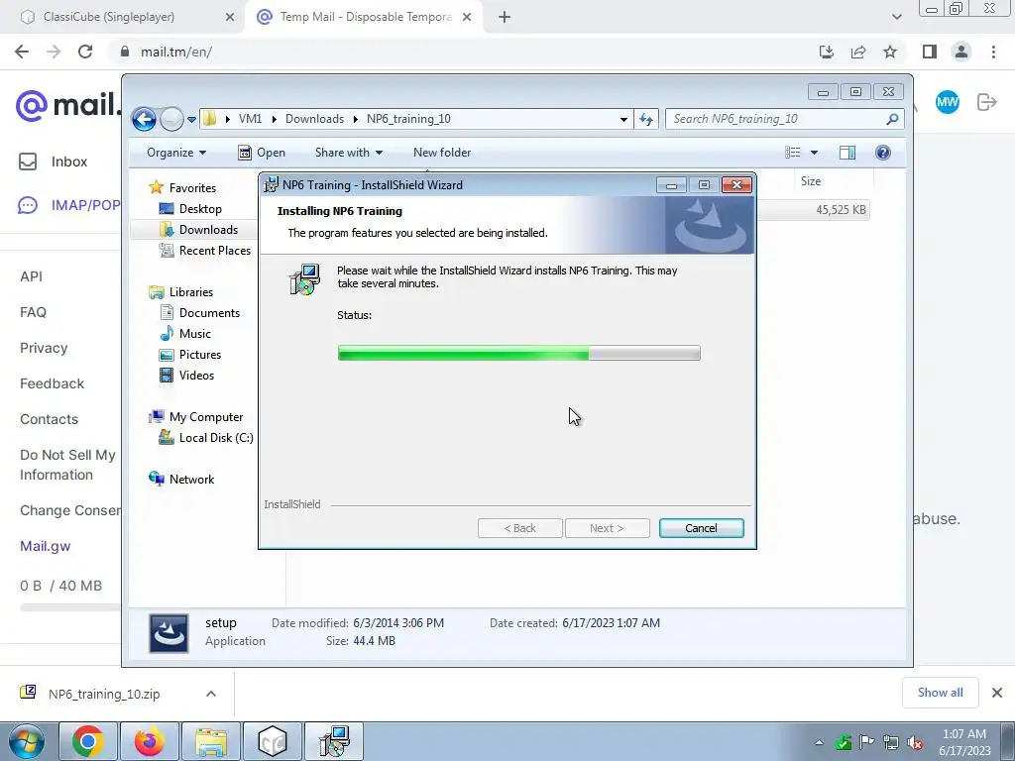1015x761 pixels.
Task: Select the InstallShield installer taskbar icon
Action: pyautogui.click(x=333, y=741)
